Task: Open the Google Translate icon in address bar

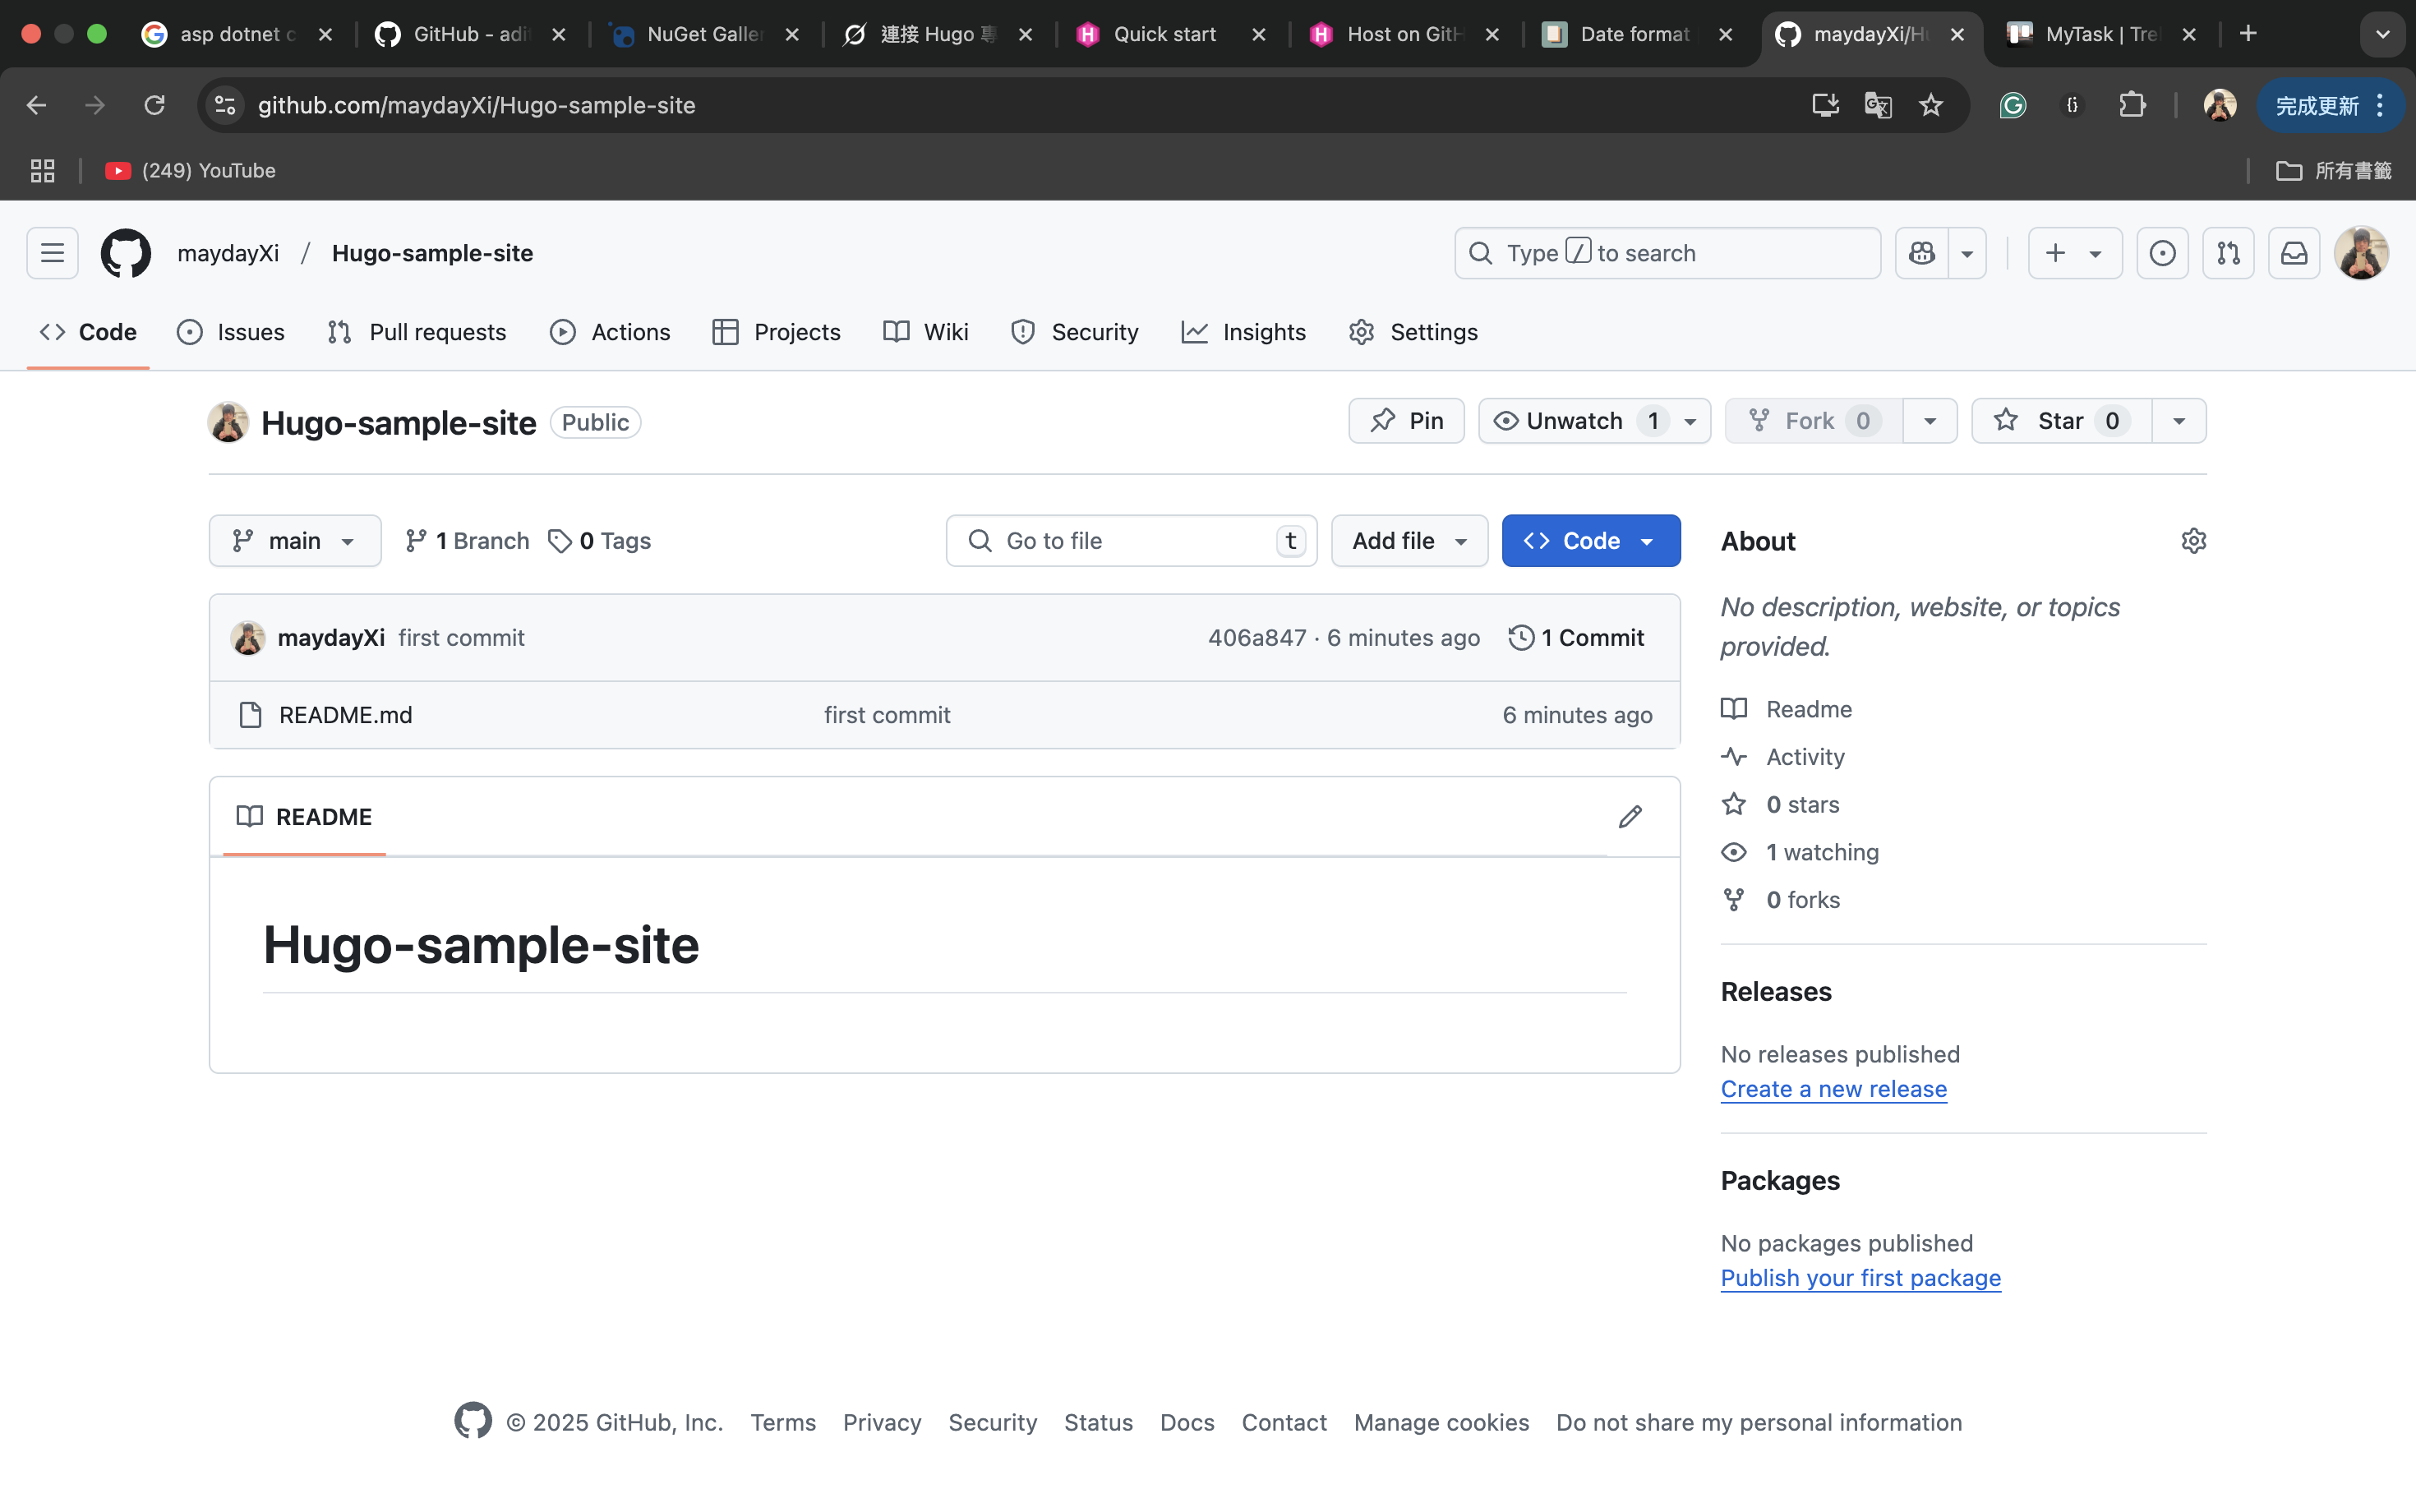Action: click(1878, 105)
